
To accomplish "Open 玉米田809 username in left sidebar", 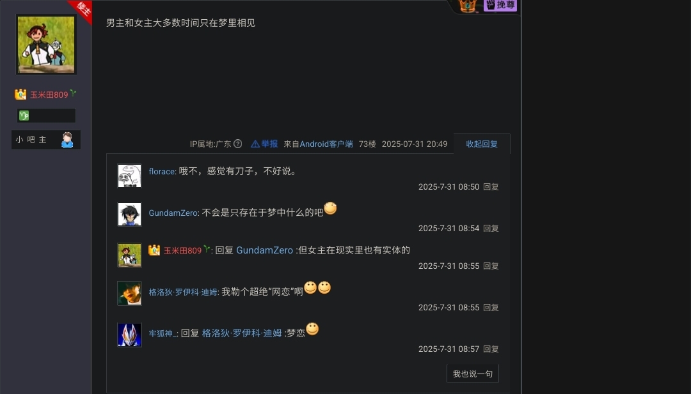I will [49, 95].
